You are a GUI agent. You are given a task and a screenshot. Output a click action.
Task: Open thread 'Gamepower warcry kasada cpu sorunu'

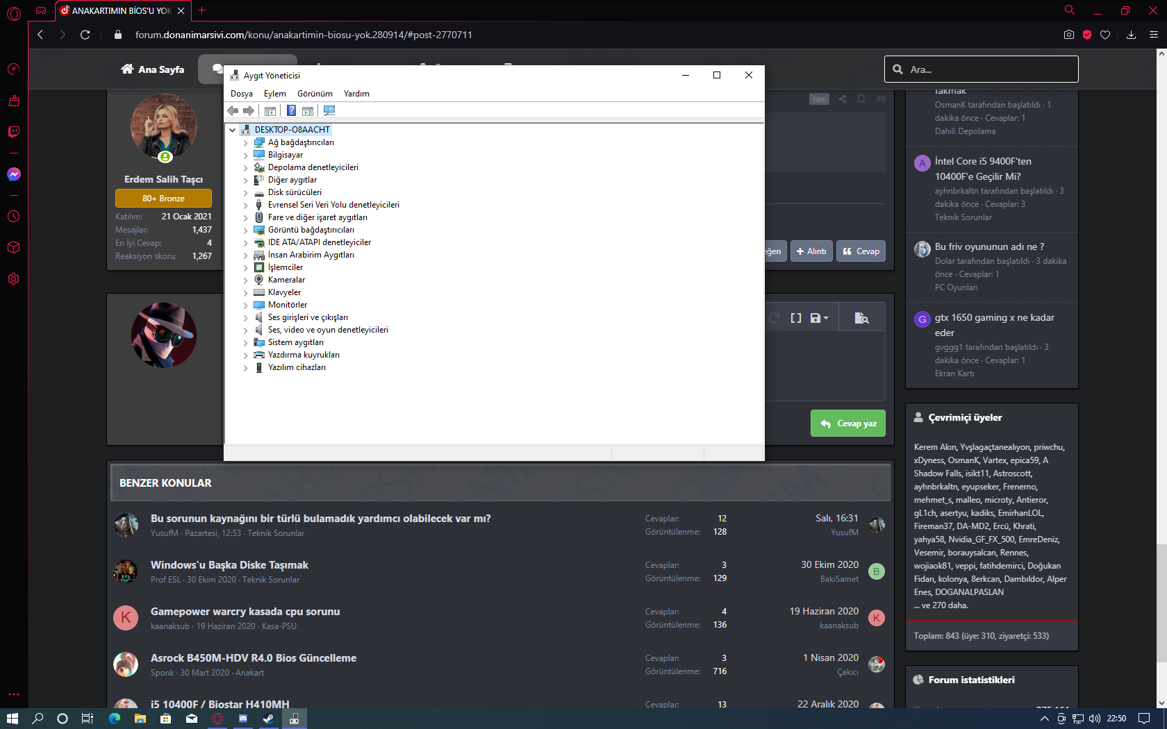pyautogui.click(x=245, y=612)
